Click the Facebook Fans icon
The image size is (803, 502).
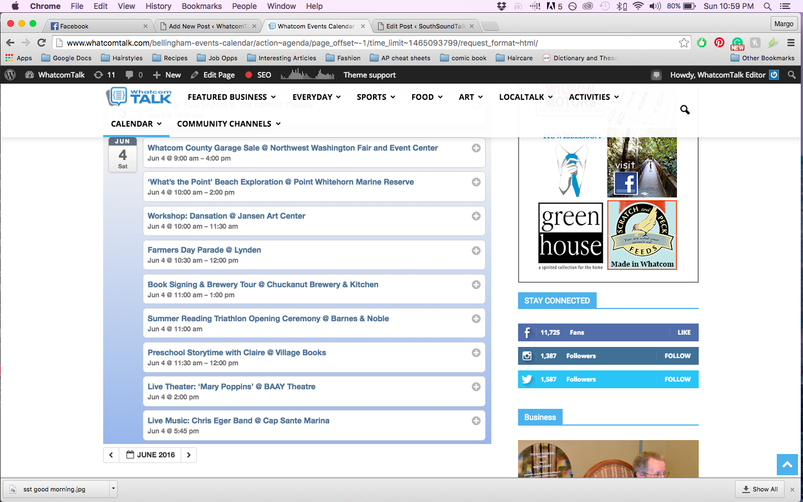tap(527, 332)
